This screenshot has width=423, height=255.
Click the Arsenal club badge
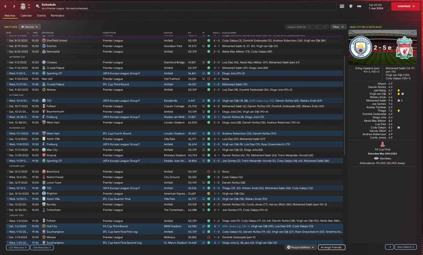(x=44, y=155)
